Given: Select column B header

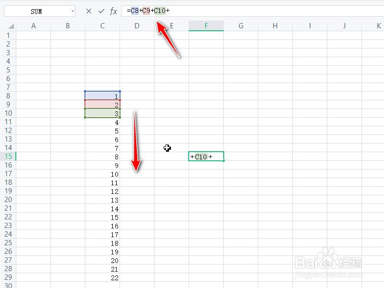Looking at the screenshot, I should [68, 26].
